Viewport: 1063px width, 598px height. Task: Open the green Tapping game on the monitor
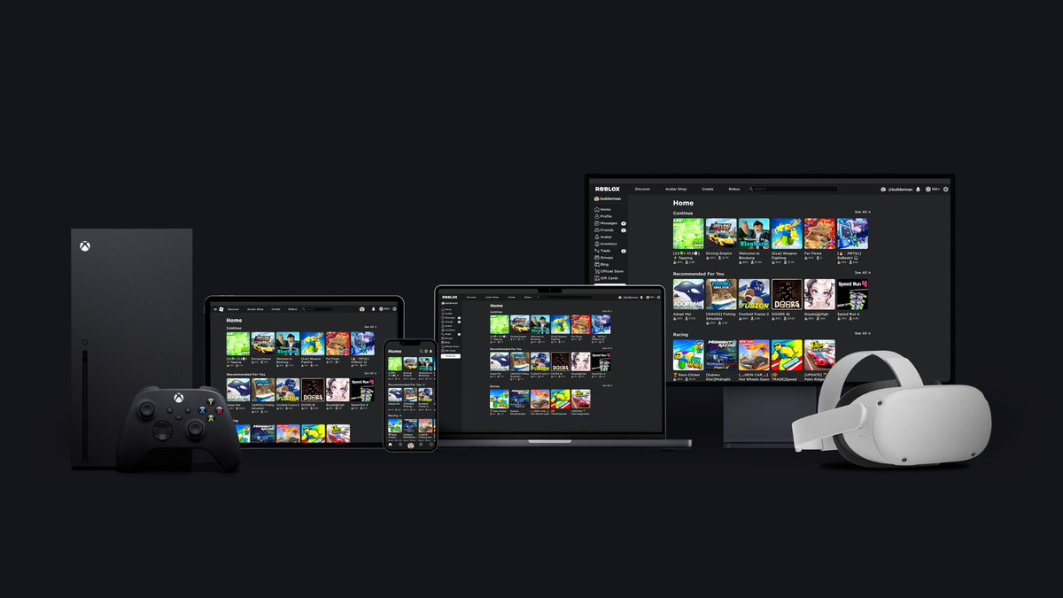[x=688, y=234]
